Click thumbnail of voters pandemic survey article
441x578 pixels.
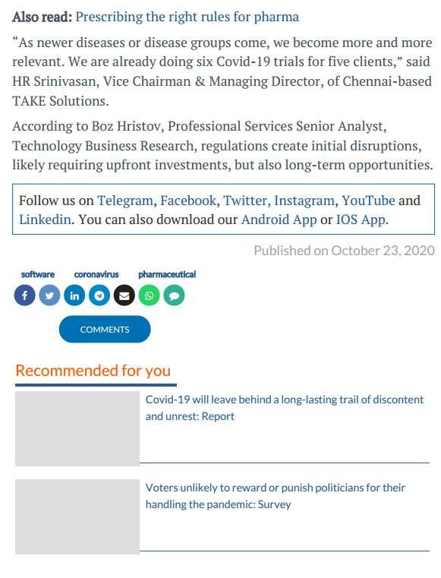[x=77, y=516]
